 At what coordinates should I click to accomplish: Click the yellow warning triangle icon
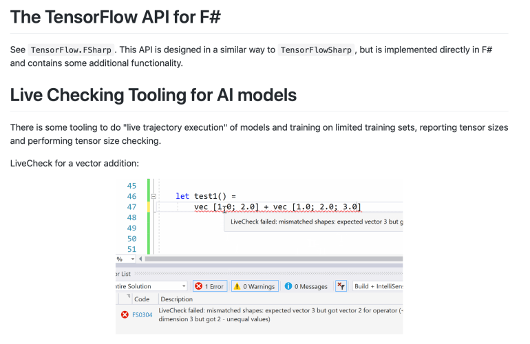[236, 286]
